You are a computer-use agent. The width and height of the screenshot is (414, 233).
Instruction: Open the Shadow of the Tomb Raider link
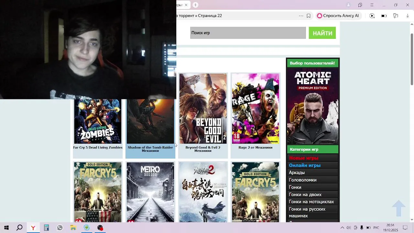[150, 149]
